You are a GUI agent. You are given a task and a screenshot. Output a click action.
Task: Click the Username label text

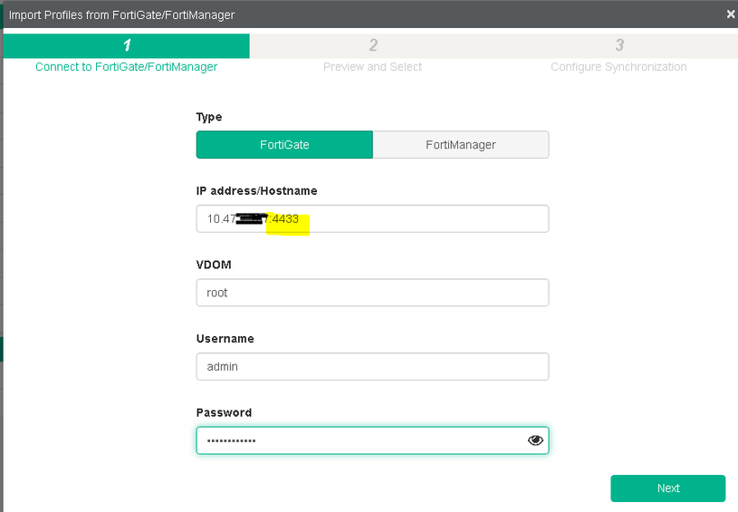tap(225, 339)
